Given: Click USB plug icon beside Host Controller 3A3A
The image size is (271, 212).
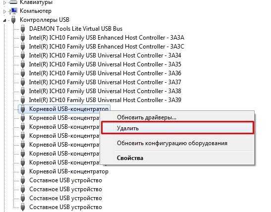Looking at the screenshot, I should 23,38.
